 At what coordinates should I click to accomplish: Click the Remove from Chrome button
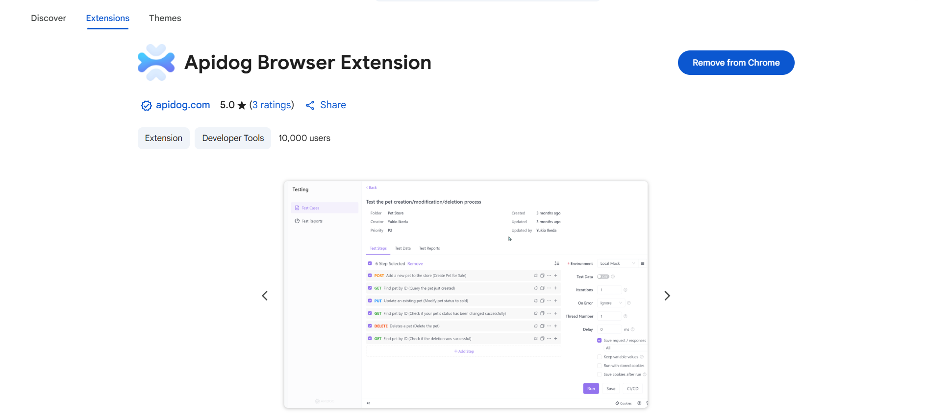click(x=736, y=63)
